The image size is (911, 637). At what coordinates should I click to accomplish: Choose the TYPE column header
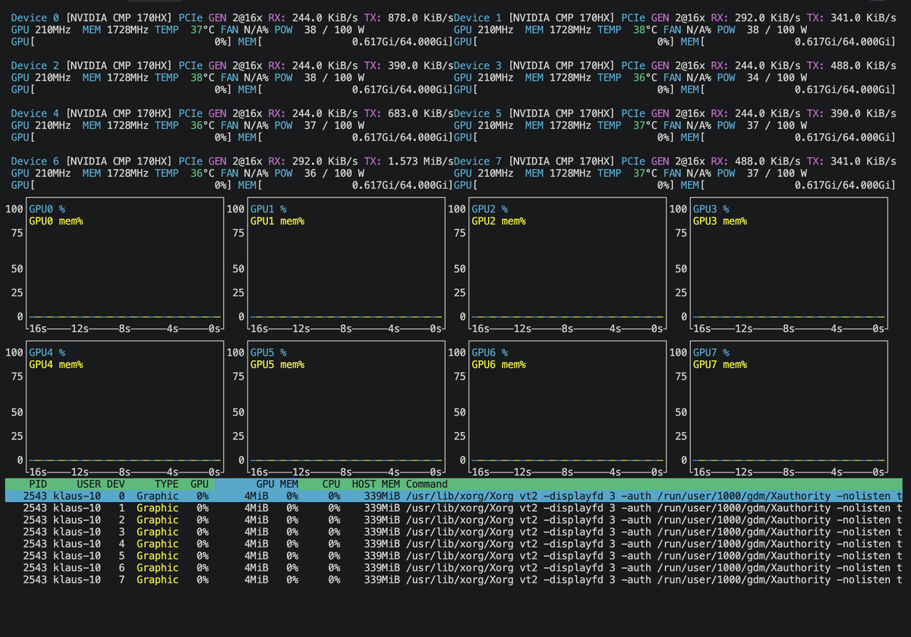click(166, 484)
